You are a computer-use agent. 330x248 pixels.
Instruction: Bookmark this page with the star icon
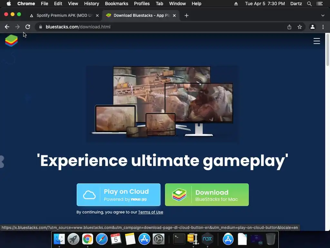300,27
